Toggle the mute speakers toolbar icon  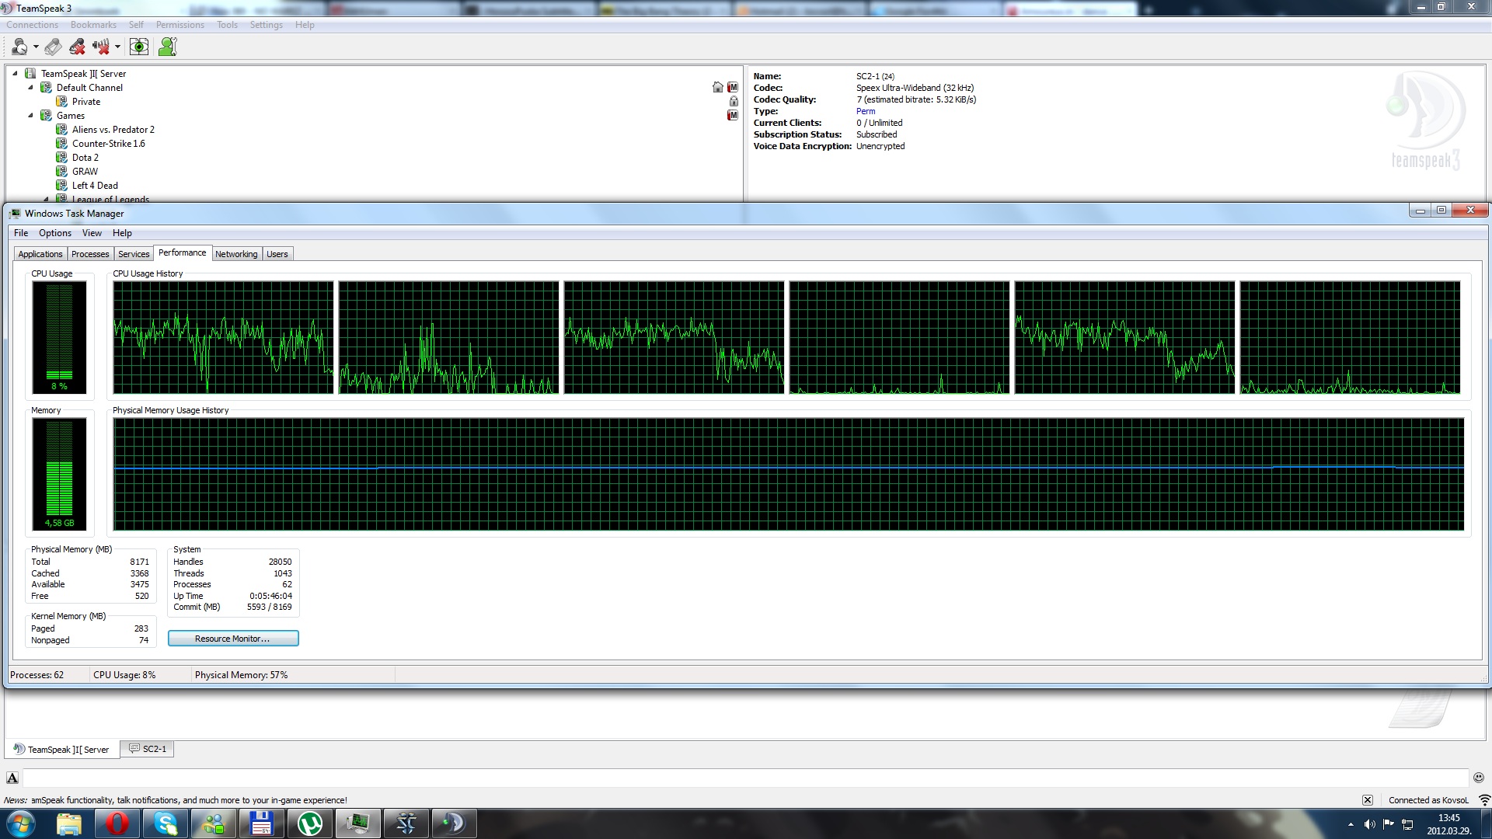(100, 47)
